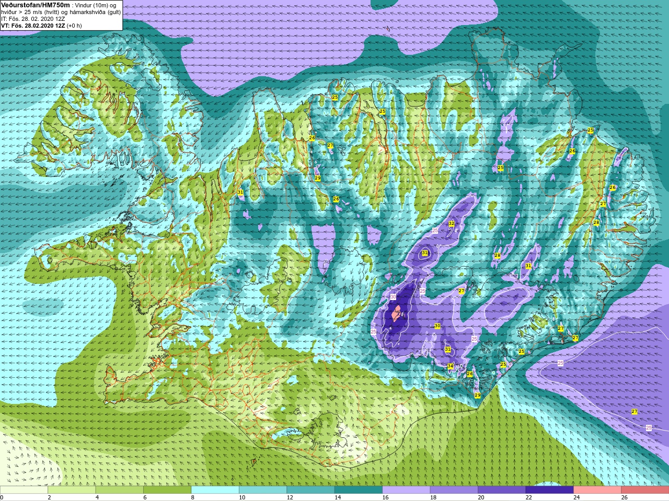The width and height of the screenshot is (669, 501).
Task: Click the legend scale number '24'
Action: click(576, 497)
